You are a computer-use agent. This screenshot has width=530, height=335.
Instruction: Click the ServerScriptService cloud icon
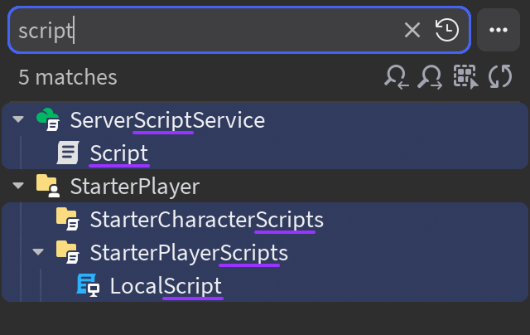pos(47,120)
